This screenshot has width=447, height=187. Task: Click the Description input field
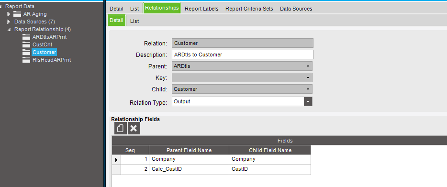coord(242,55)
